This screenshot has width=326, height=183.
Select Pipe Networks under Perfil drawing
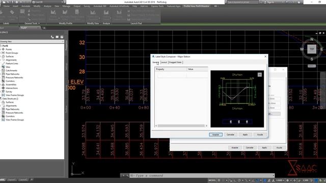click(x=12, y=74)
